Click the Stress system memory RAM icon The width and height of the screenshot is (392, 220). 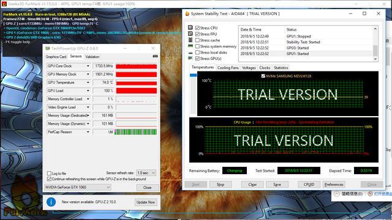coord(190,46)
